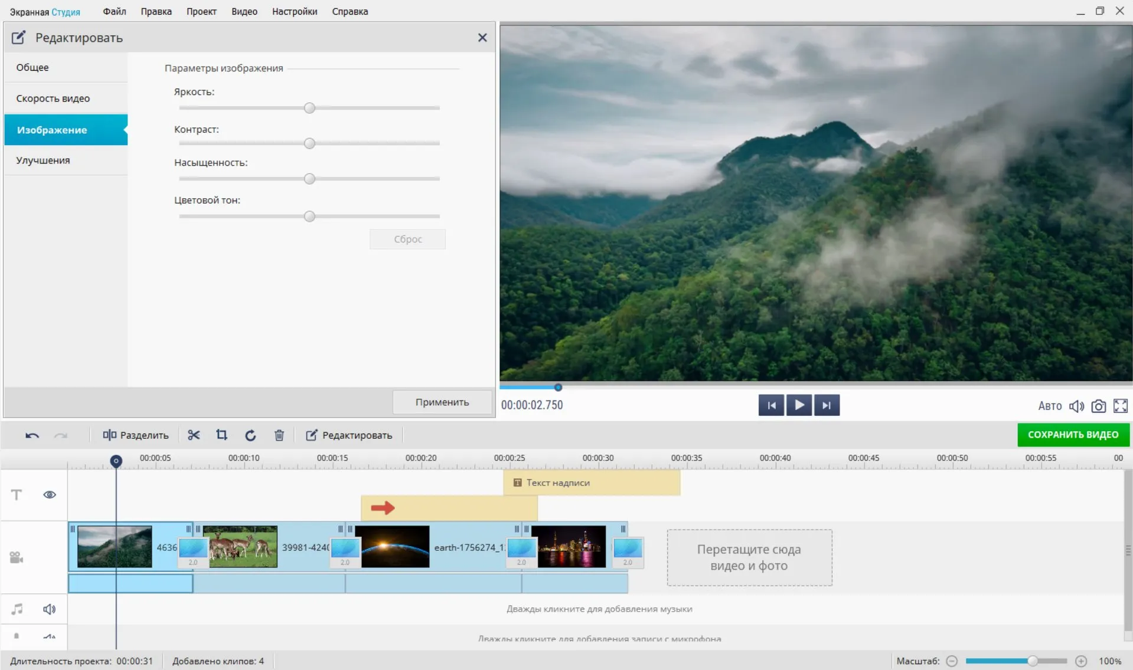Take a snapshot with camera icon
The width and height of the screenshot is (1133, 670).
point(1098,406)
